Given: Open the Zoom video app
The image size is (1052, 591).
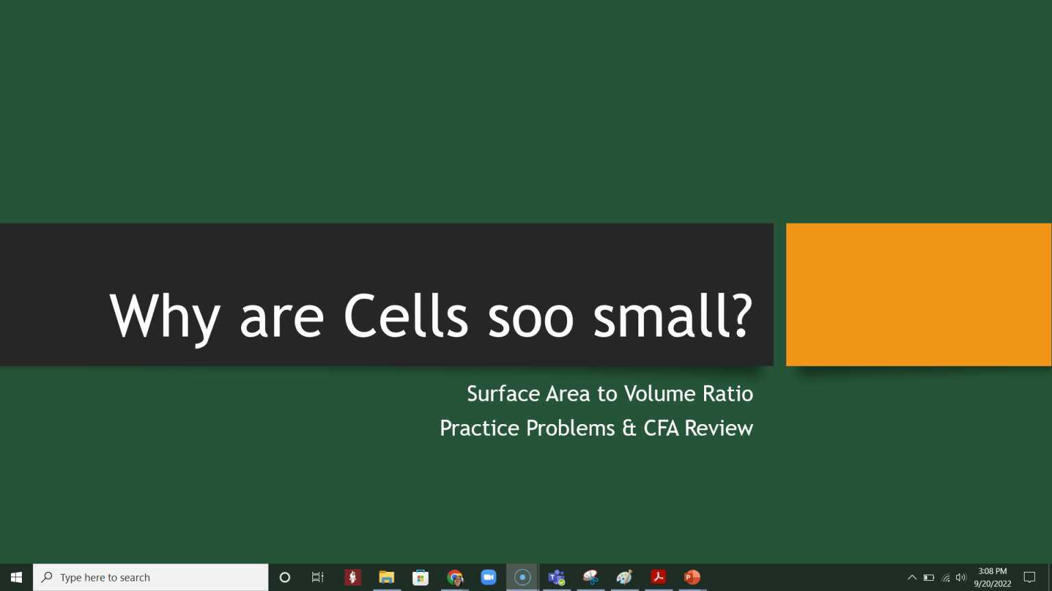Looking at the screenshot, I should point(488,577).
